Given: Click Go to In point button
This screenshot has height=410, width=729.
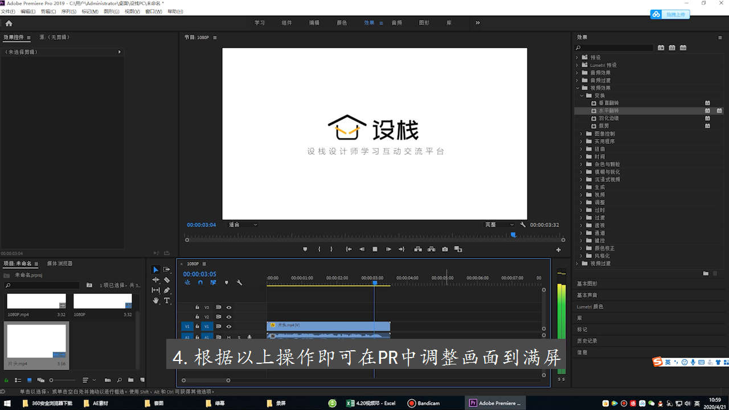Looking at the screenshot, I should [x=349, y=249].
